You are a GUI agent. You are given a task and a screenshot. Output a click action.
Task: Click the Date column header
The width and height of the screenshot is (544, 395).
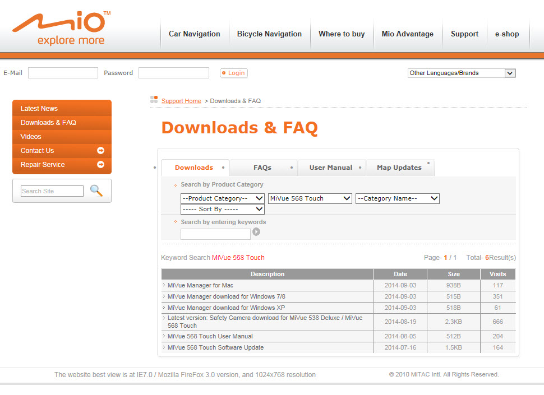(x=400, y=274)
